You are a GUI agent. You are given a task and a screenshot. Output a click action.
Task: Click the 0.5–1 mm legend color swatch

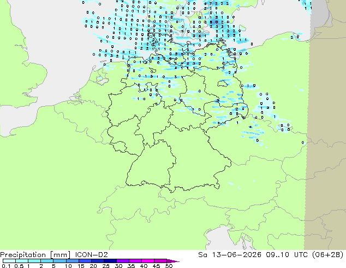pyautogui.click(x=22, y=261)
